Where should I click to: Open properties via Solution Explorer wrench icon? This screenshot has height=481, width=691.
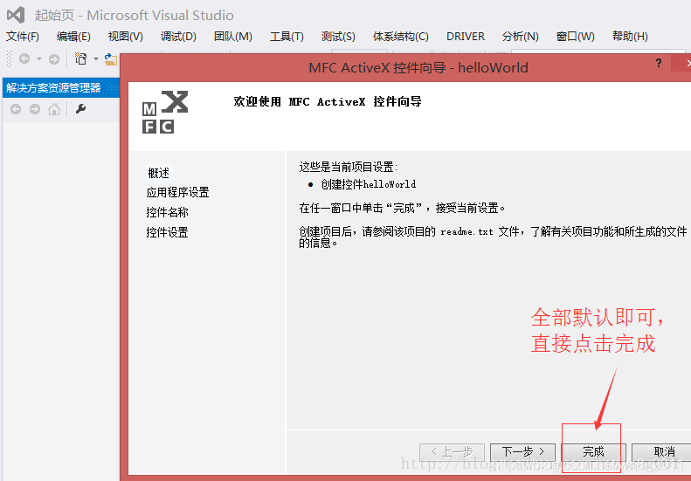point(80,108)
